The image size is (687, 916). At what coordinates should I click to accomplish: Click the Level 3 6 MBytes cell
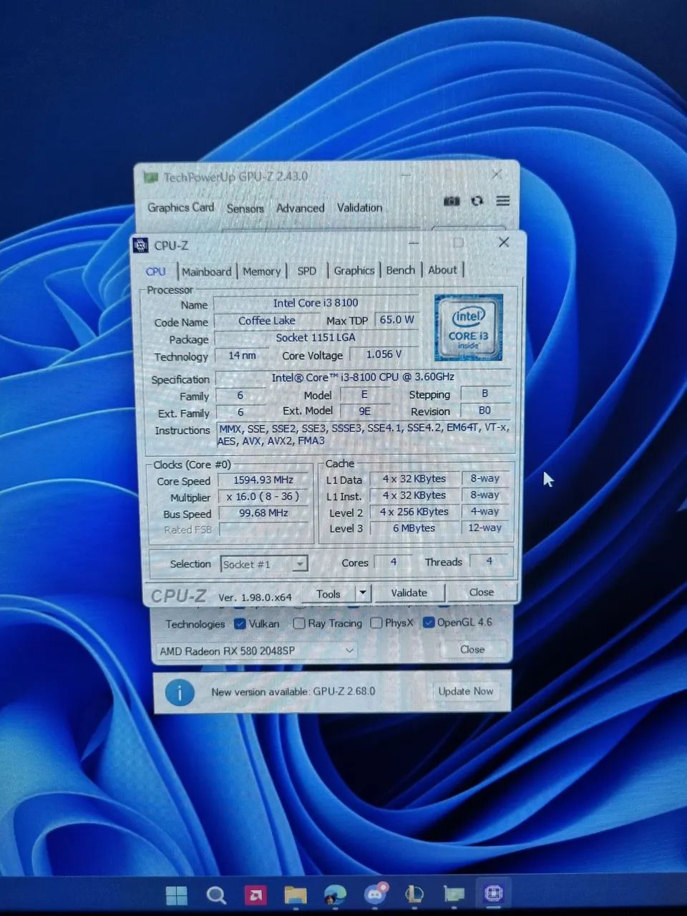(x=414, y=528)
